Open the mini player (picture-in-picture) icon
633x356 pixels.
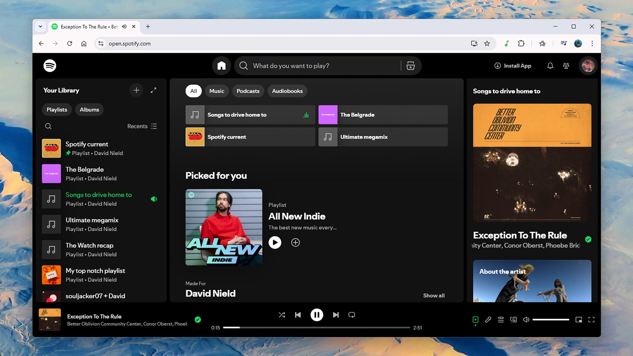click(x=579, y=320)
